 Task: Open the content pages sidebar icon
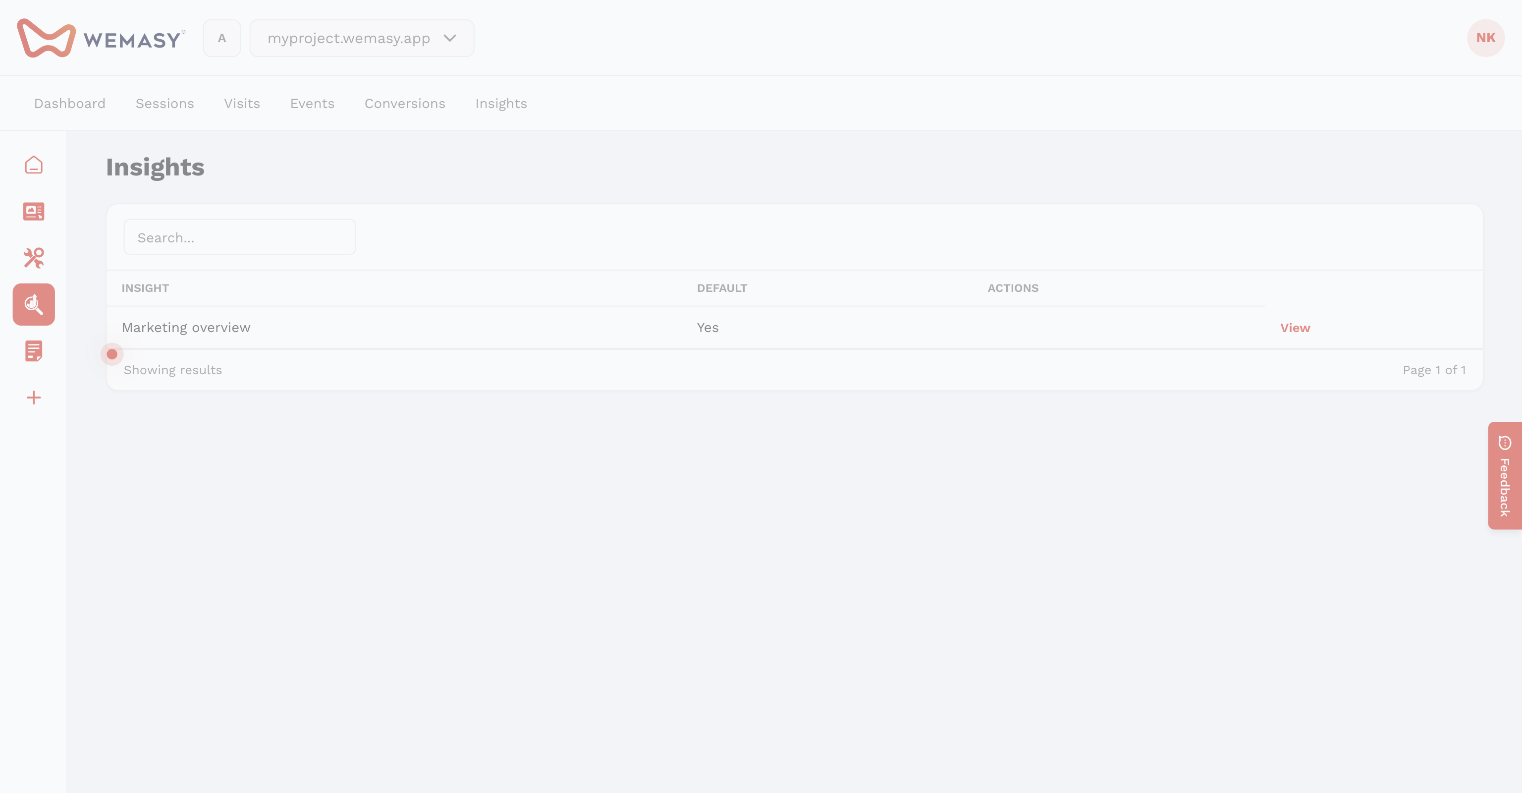(34, 212)
